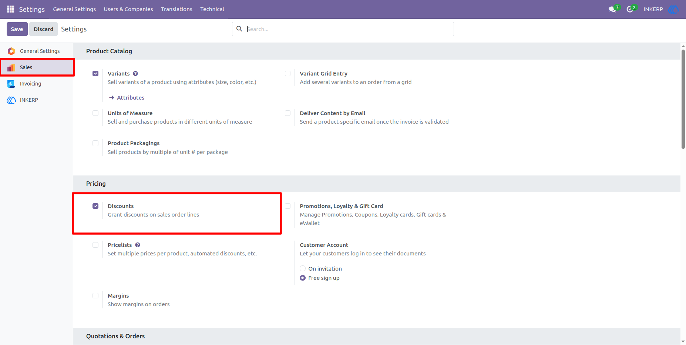Expand the Translations menu
Screen dimensions: 686x345
coord(176,9)
